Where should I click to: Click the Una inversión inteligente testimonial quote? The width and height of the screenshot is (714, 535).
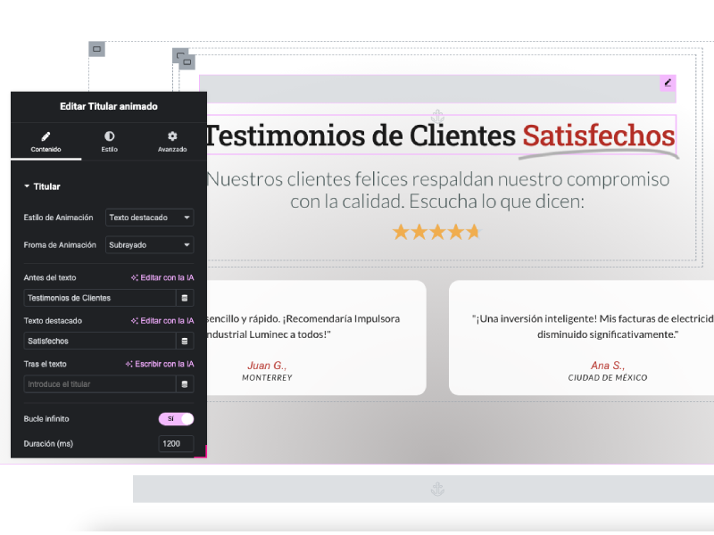pyautogui.click(x=593, y=326)
